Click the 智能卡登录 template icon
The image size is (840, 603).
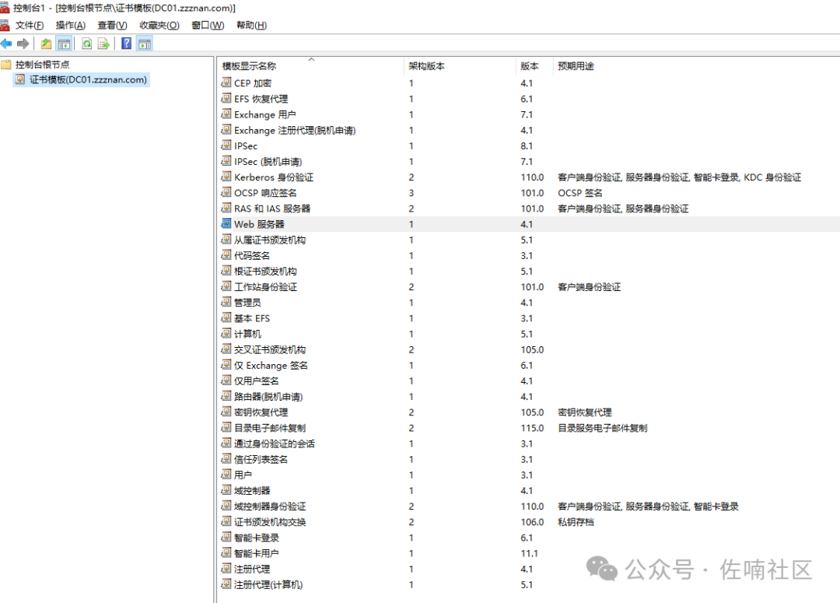pos(226,537)
